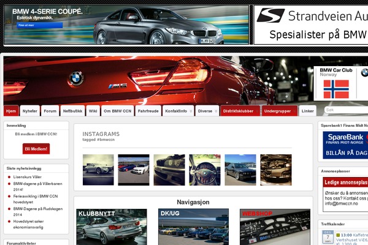
Task: Click the Ledige annonseplasser ad box
Action: pos(345,194)
